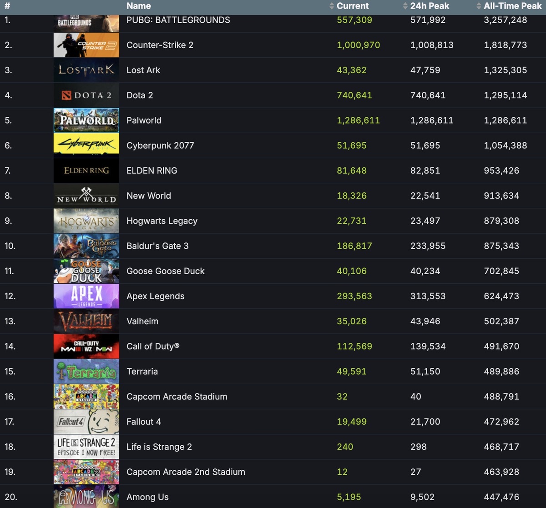This screenshot has height=508, width=546.
Task: Open the Among Us name link
Action: coord(147,497)
